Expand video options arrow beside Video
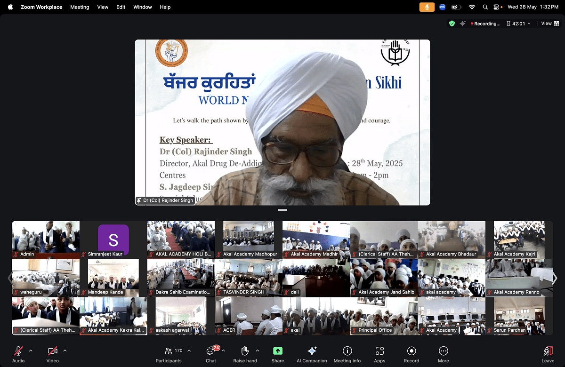Screen dimensions: 565x367 pyautogui.click(x=65, y=351)
